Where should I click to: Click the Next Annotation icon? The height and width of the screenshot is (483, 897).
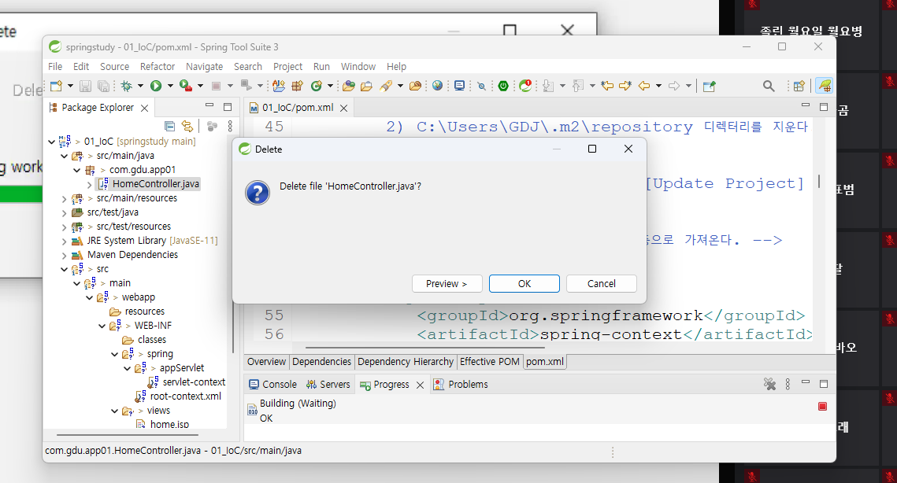pos(548,86)
